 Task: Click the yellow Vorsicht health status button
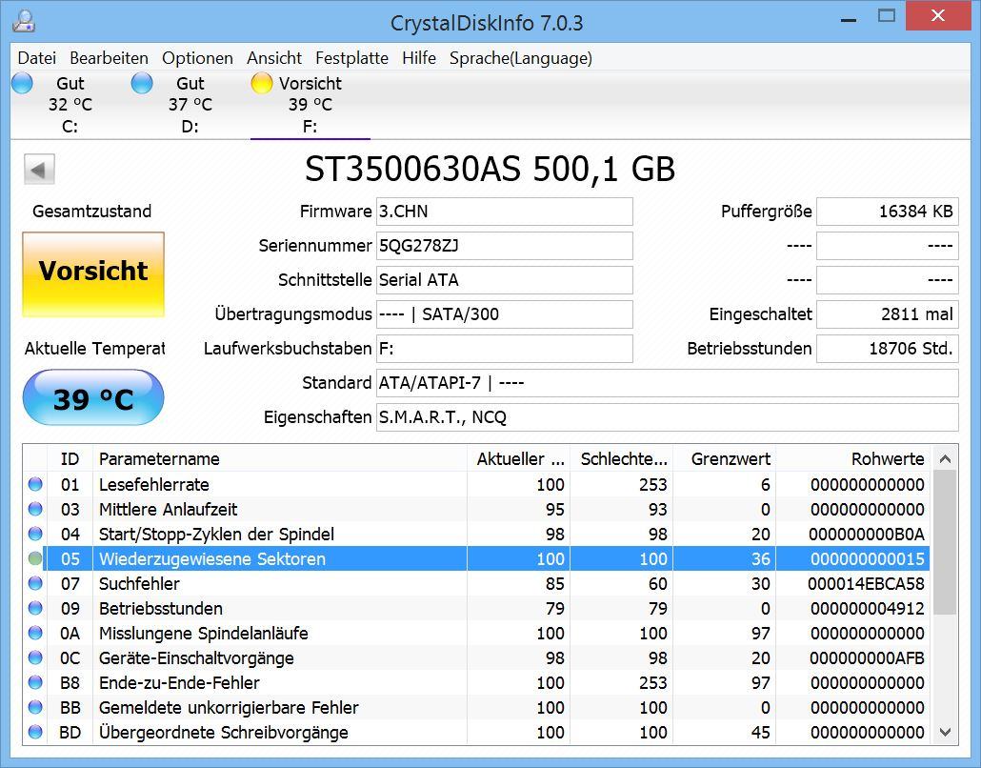[x=93, y=274]
